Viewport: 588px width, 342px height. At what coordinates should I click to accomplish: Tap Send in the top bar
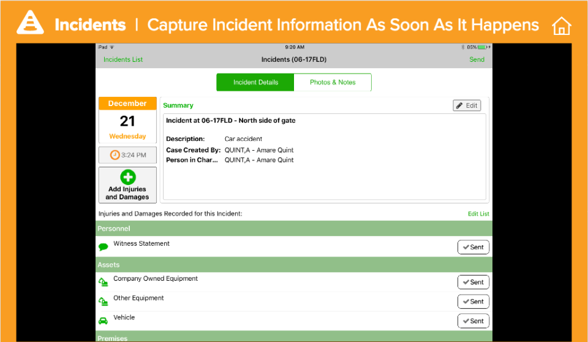[x=477, y=59]
